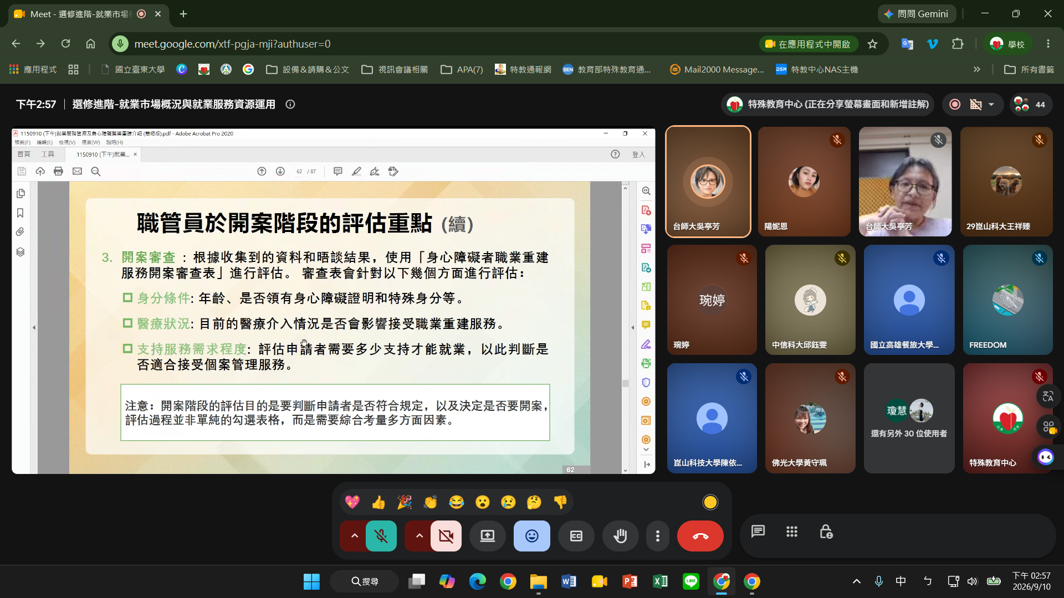Click the red leave call button
Image resolution: width=1064 pixels, height=598 pixels.
click(x=700, y=536)
